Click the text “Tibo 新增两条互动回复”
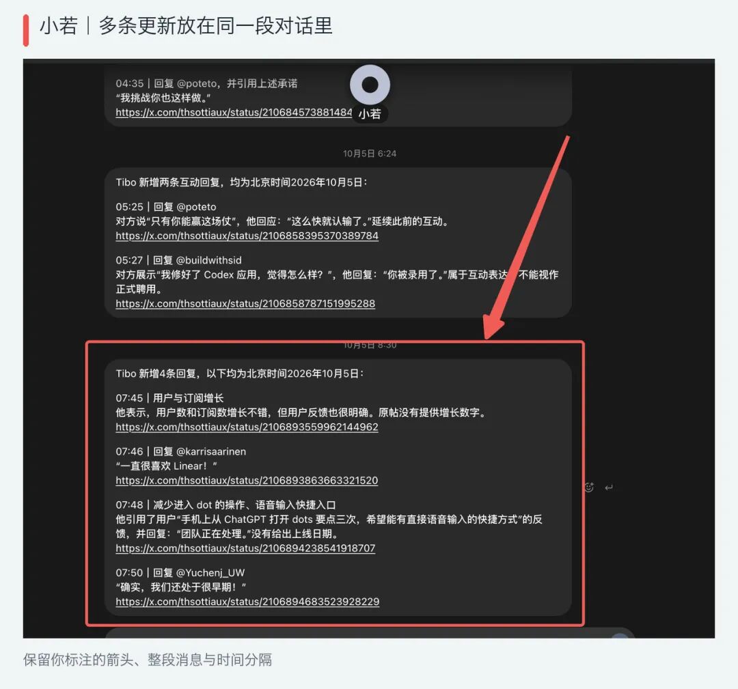The image size is (738, 689). pyautogui.click(x=167, y=182)
